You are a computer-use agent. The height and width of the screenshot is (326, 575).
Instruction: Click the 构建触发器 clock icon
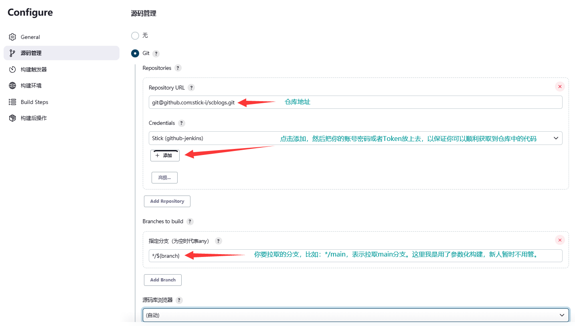12,69
